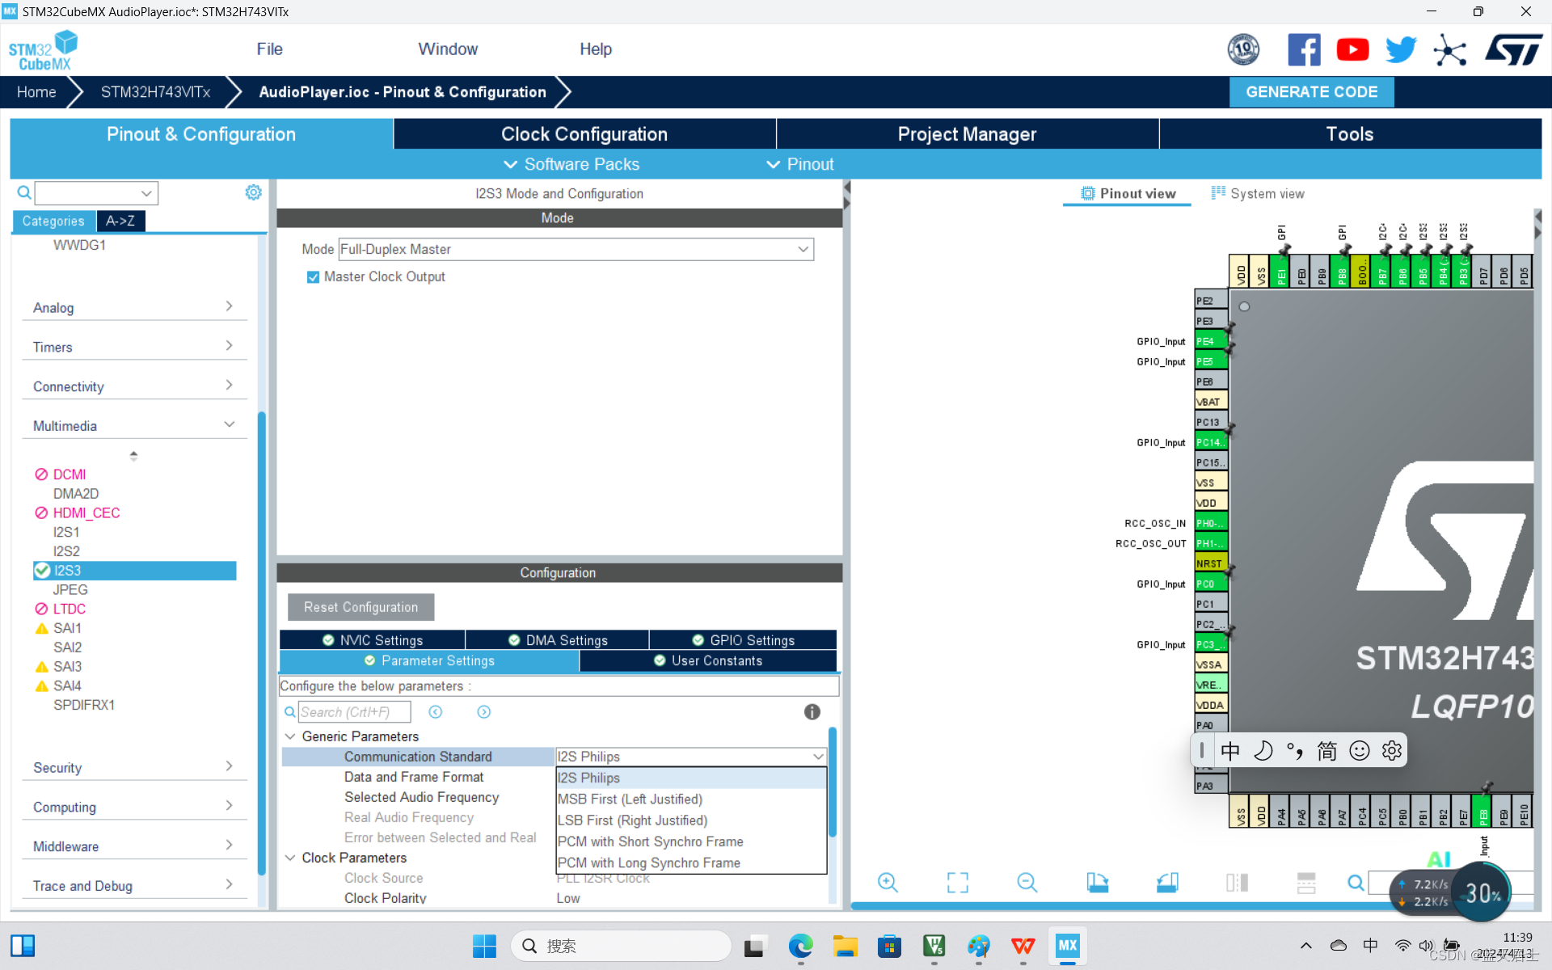The image size is (1552, 970).
Task: Click previous search result arrow icon
Action: [x=436, y=711]
